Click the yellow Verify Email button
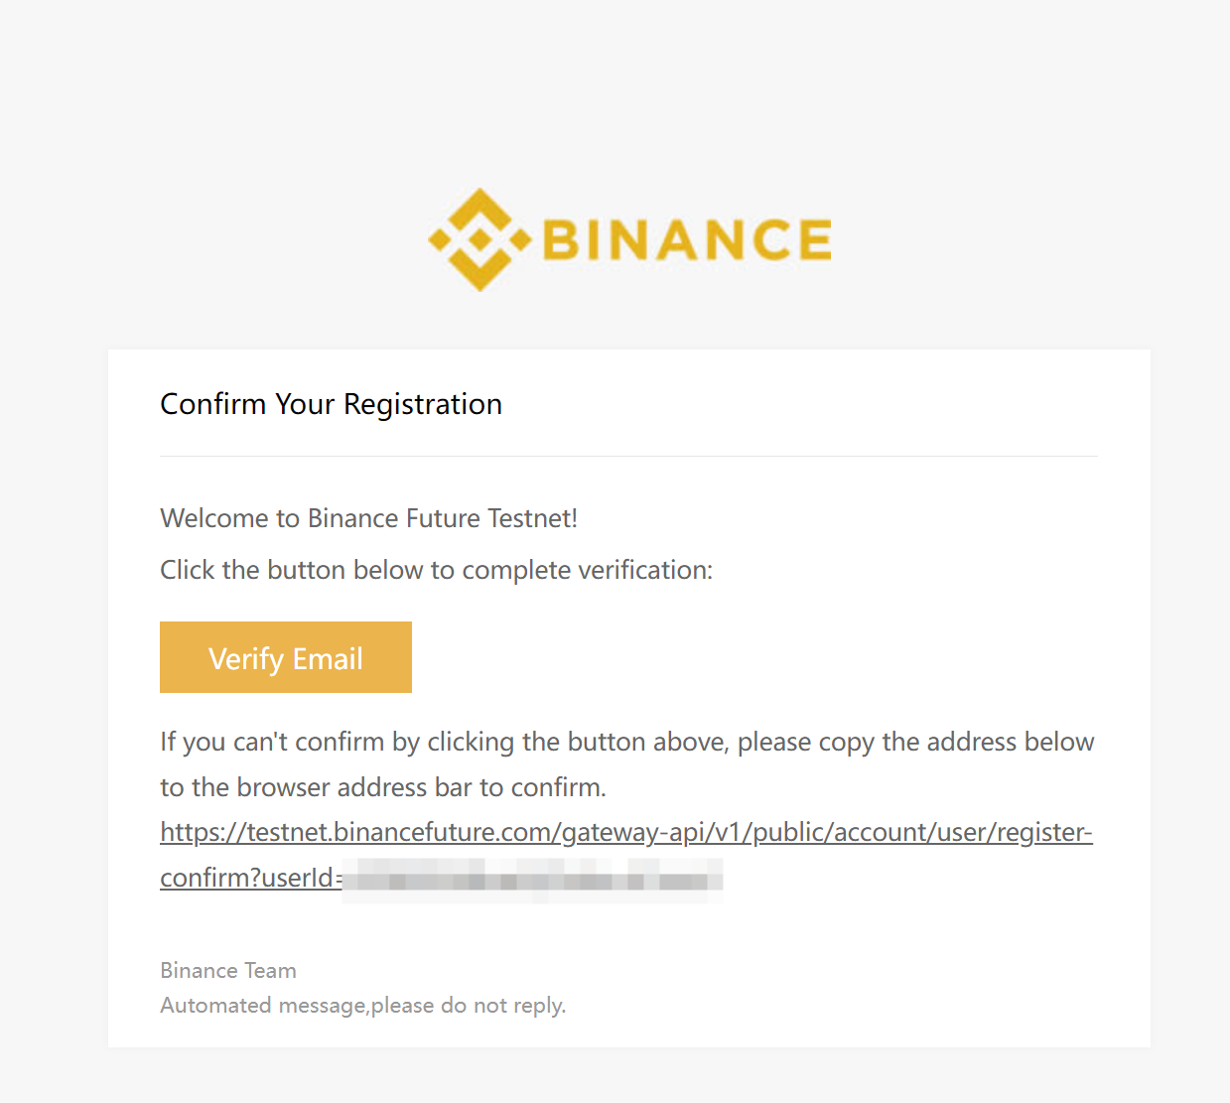The height and width of the screenshot is (1103, 1230). (286, 657)
